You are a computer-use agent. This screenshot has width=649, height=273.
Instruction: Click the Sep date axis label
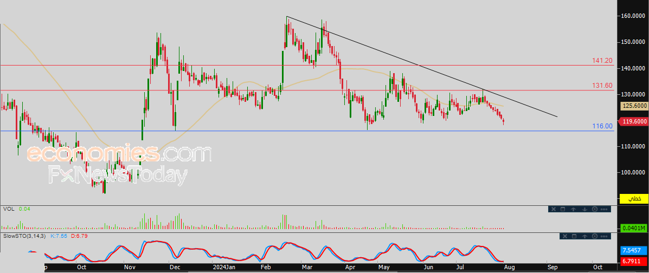(552, 268)
